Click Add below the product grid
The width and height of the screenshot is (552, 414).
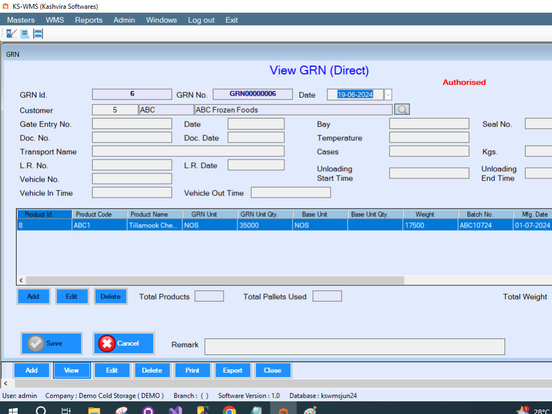tap(33, 296)
